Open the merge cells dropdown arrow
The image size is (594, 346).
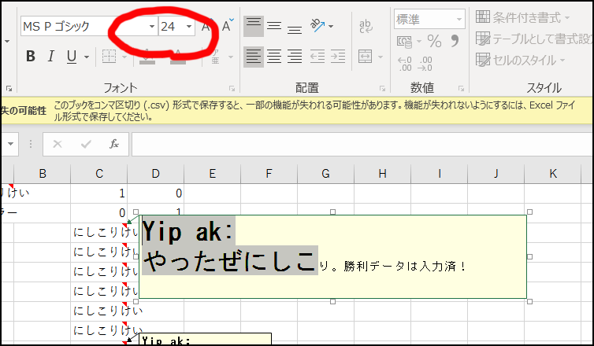(381, 57)
